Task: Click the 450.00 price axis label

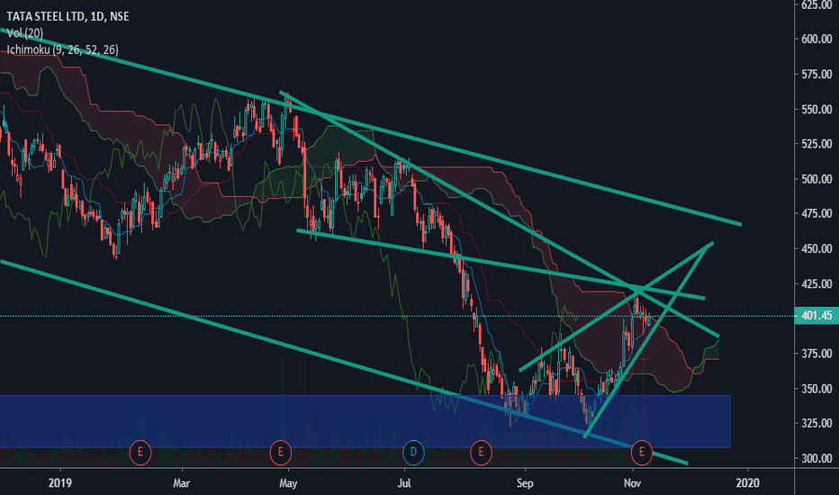Action: [816, 248]
